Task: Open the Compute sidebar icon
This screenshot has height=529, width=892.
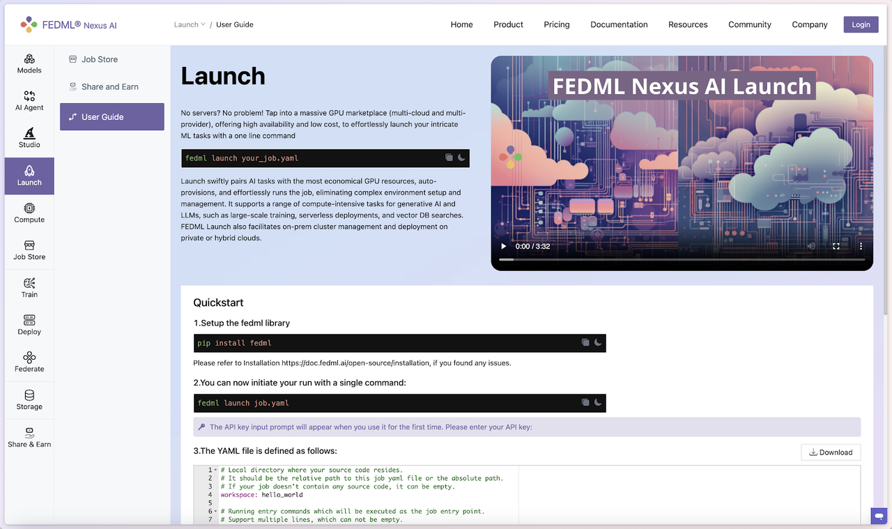Action: tap(29, 213)
